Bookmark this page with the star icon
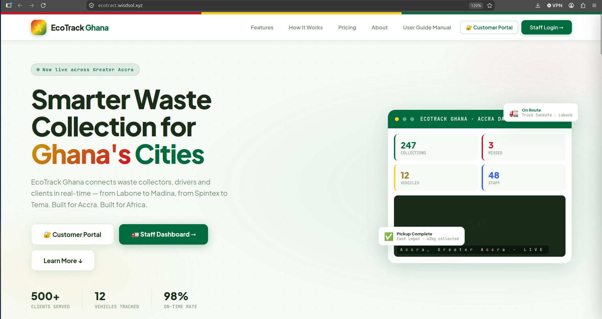Viewport: 602px width, 319px height. (490, 5)
